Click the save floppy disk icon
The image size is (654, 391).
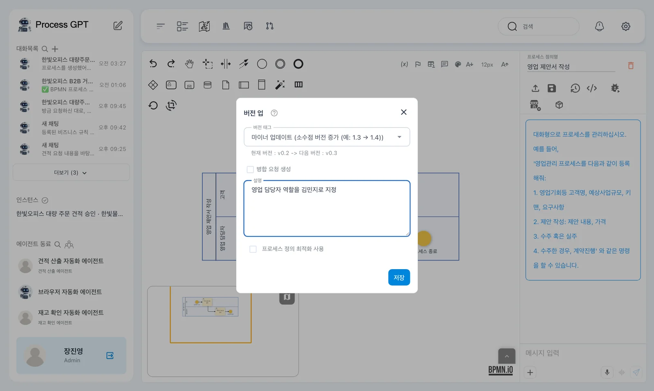[x=552, y=88]
